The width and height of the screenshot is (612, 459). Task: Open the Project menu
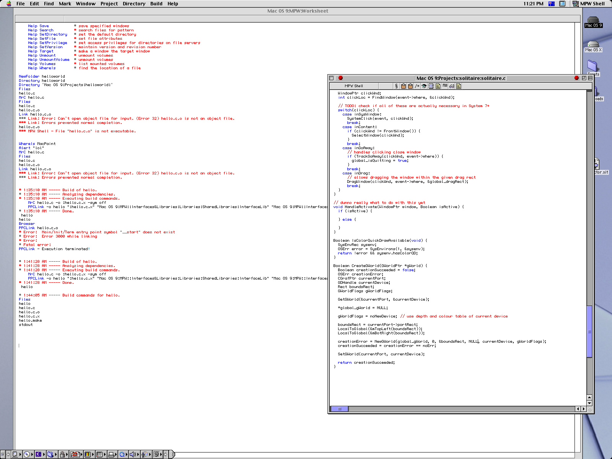click(x=109, y=3)
